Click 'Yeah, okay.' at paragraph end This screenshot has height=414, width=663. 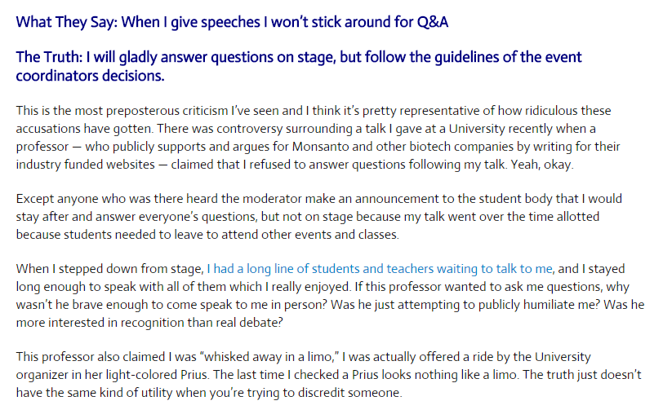pos(542,165)
